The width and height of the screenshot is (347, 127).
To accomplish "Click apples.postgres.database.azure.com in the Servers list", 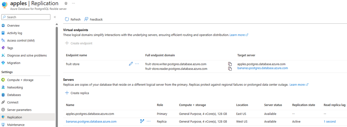I will [x=90, y=114].
